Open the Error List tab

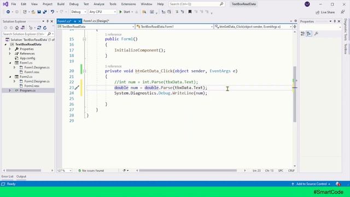[x=7, y=176]
